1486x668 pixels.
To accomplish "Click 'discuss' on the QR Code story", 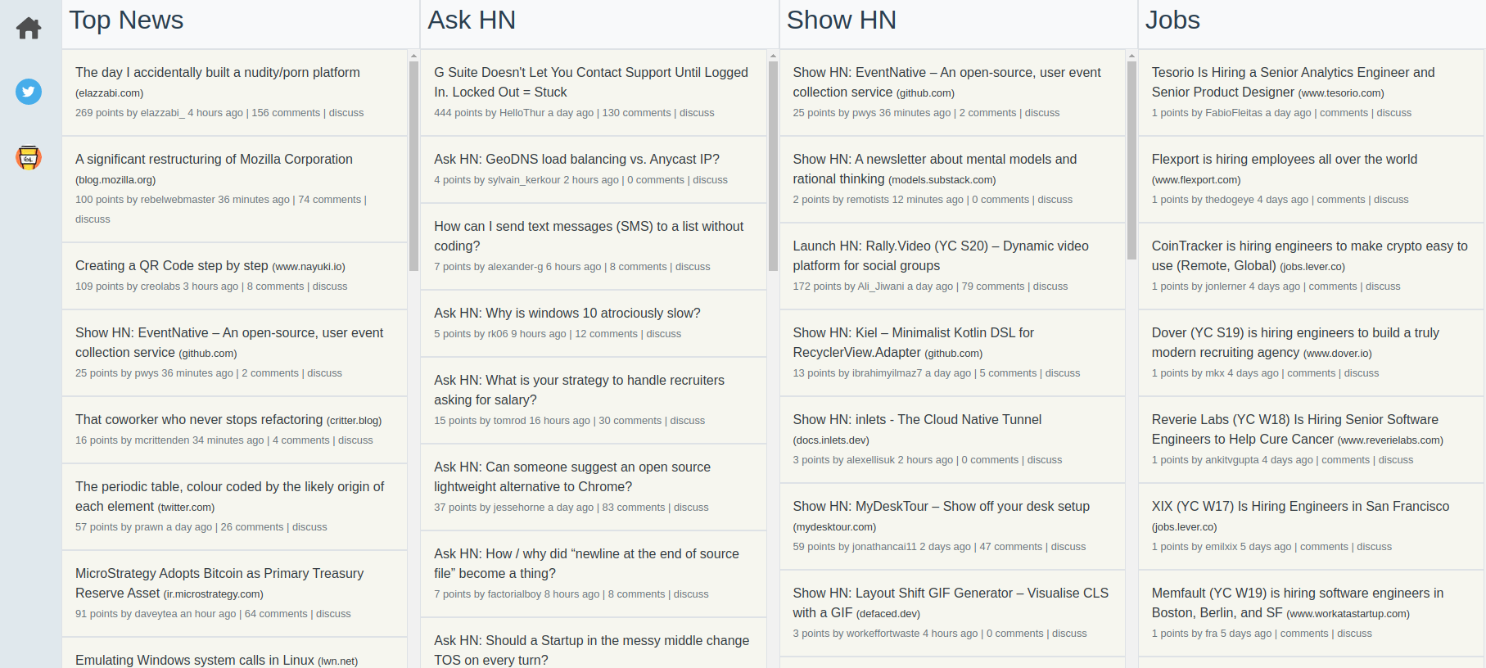I will click(x=330, y=287).
